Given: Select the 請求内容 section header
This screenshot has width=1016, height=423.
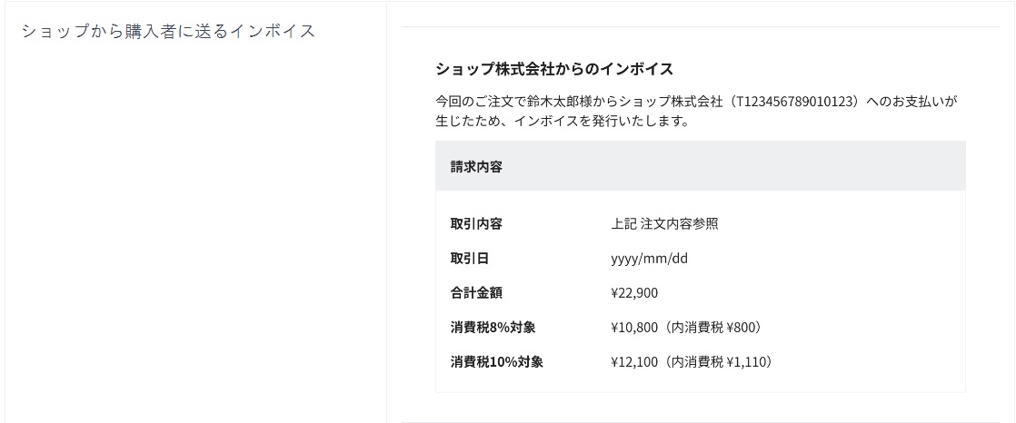Looking at the screenshot, I should coord(476,166).
